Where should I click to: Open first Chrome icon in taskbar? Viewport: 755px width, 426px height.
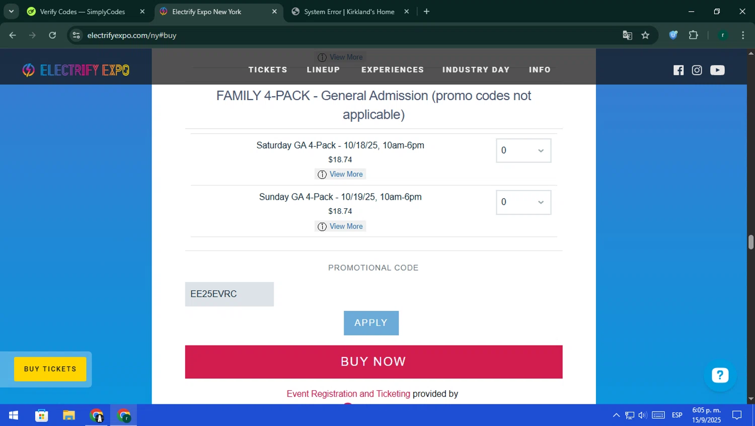coord(96,415)
